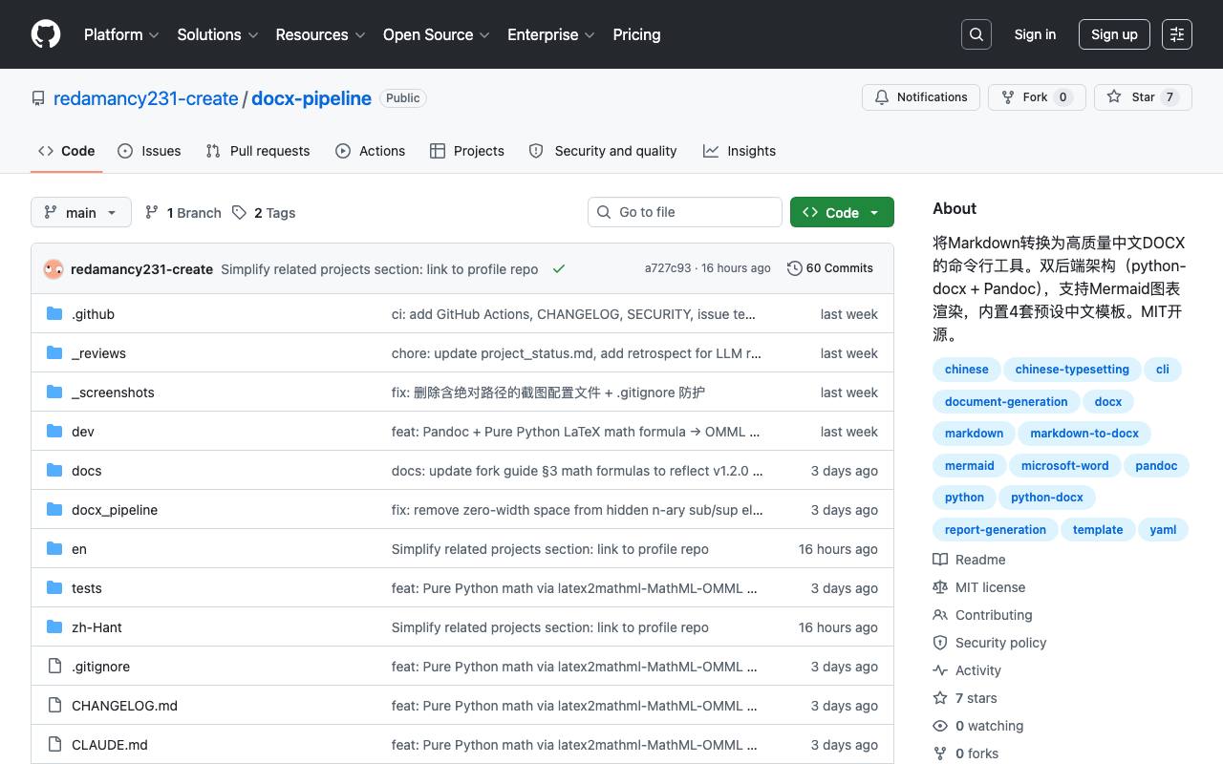Open the appearance settings icon beside Sign up
1223x764 pixels.
click(x=1177, y=34)
